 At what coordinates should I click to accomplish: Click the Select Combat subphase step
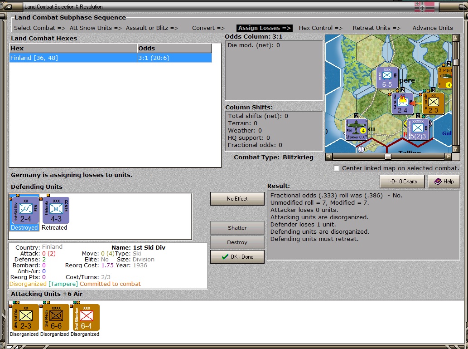39,28
